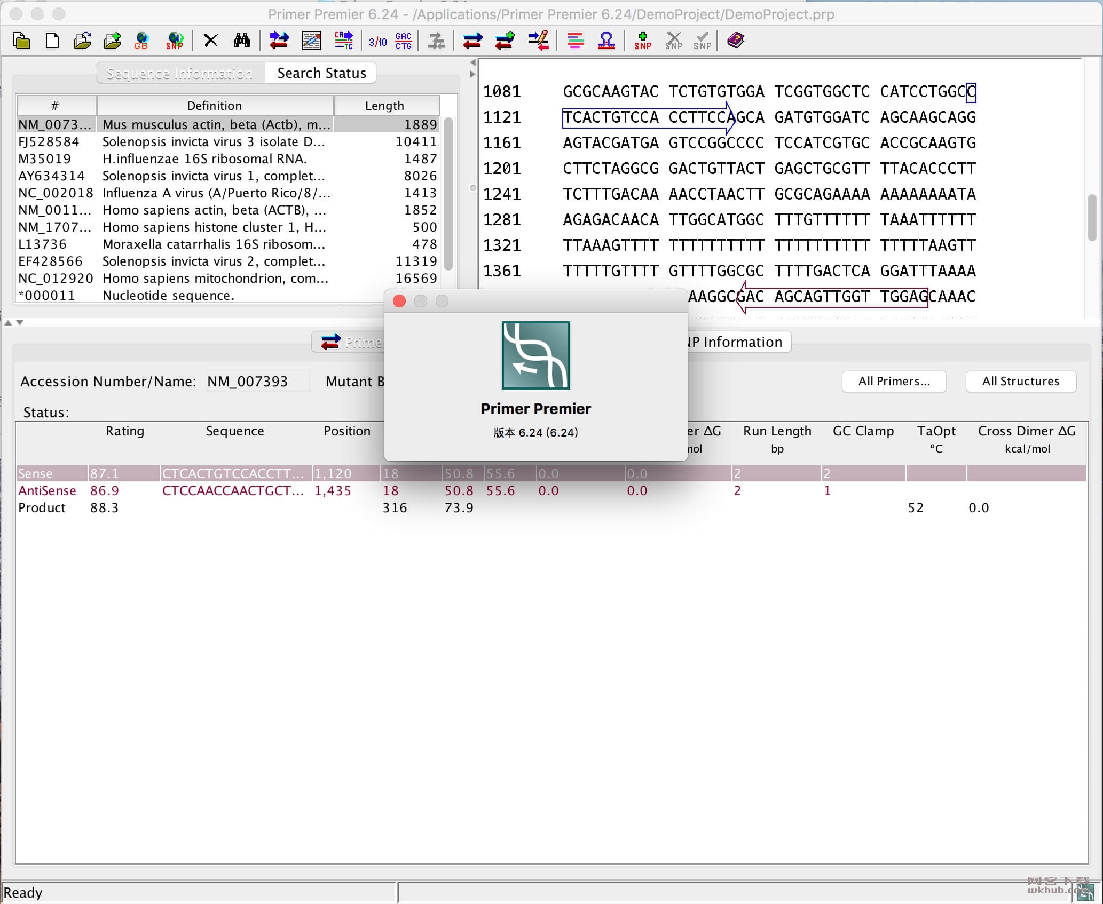The width and height of the screenshot is (1103, 904).
Task: Select Homo sapiens histone cluster 1 row
Action: 227,227
